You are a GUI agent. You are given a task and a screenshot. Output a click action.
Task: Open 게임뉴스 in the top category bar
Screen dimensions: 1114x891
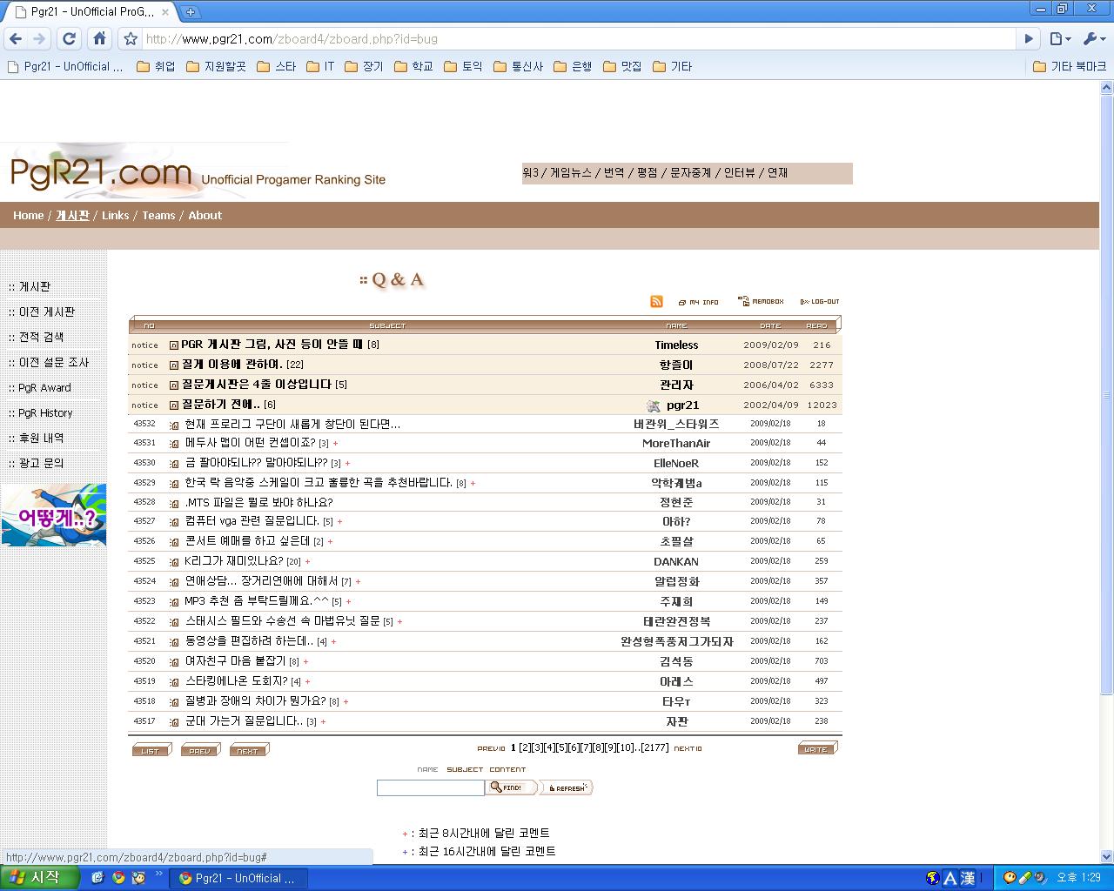point(570,172)
